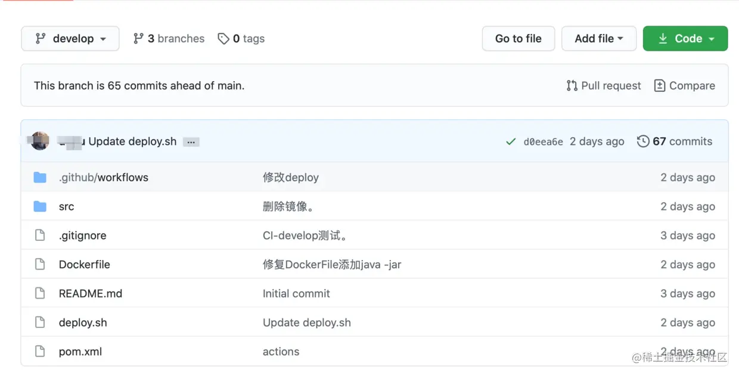Open commit d0eea6e hash link
Viewport: 739px width, 375px height.
pos(543,142)
